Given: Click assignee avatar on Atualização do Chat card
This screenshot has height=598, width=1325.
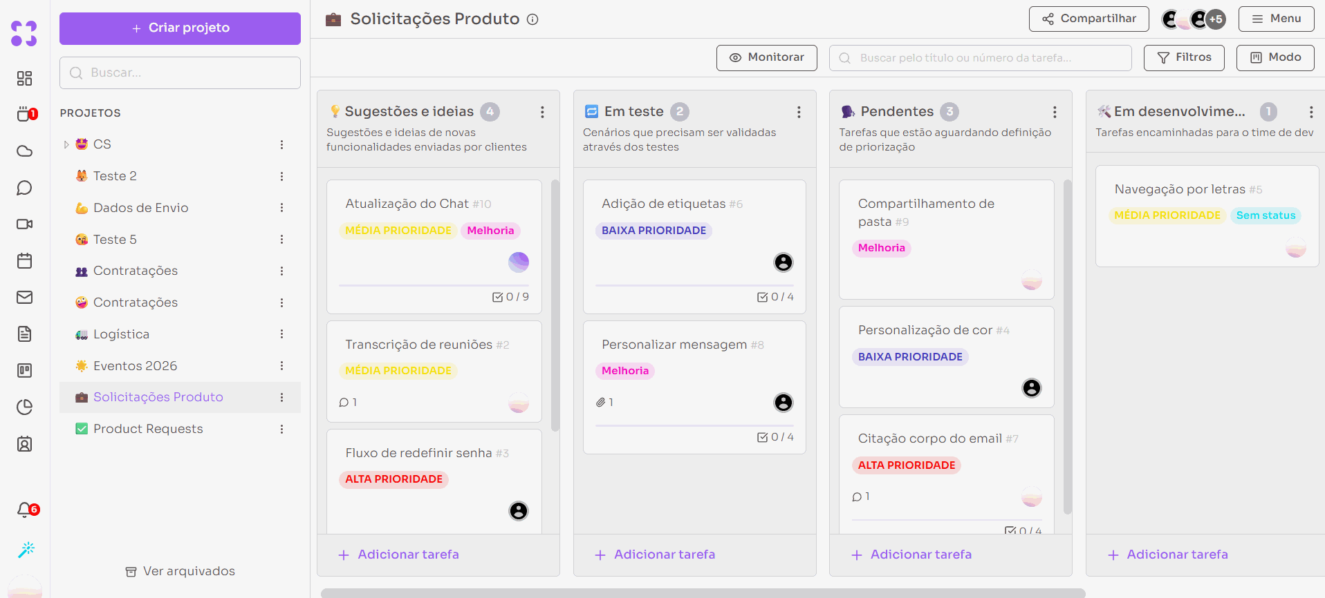Looking at the screenshot, I should (x=519, y=262).
